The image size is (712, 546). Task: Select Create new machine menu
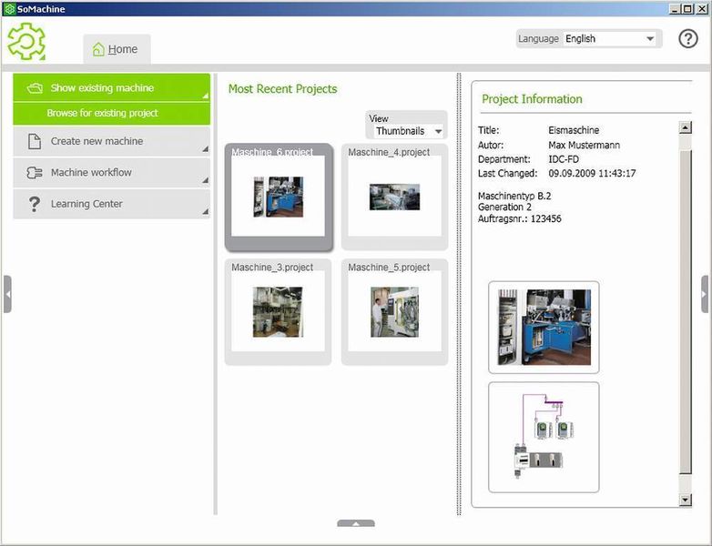(111, 141)
